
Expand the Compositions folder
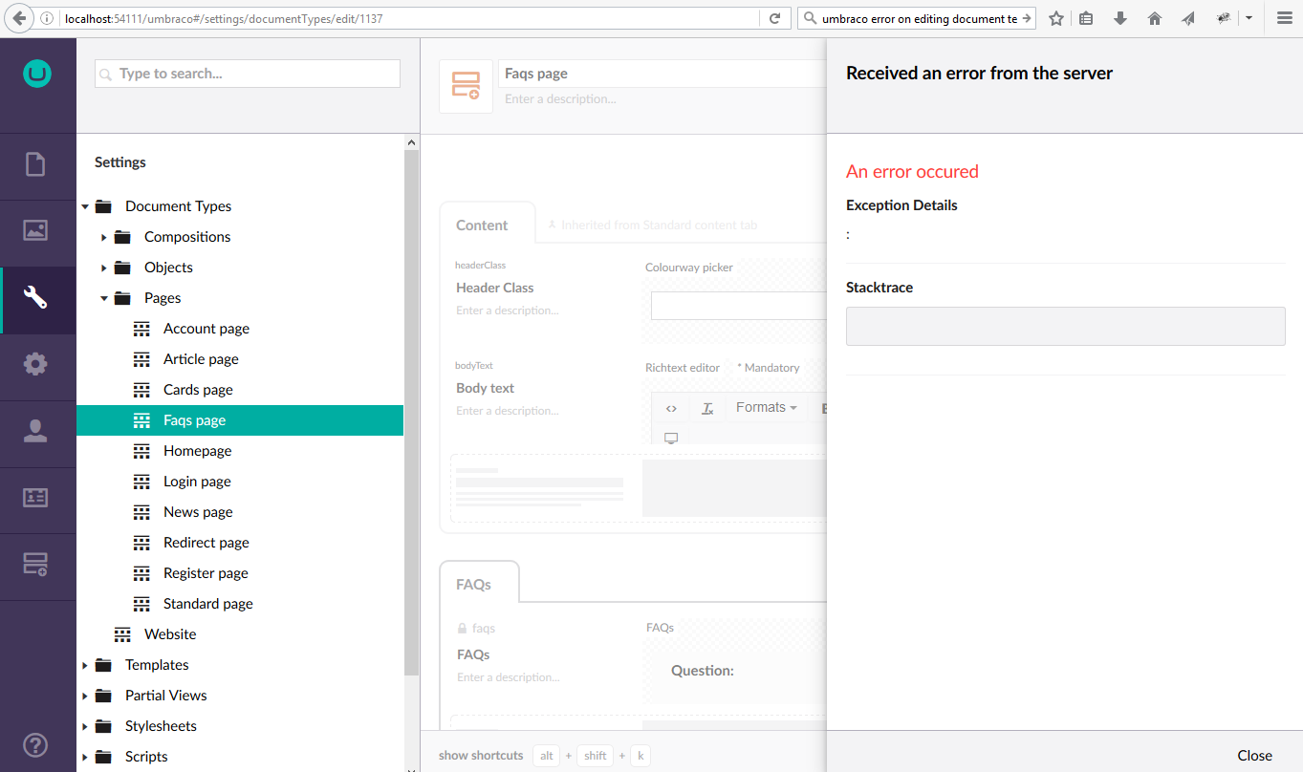tap(104, 237)
